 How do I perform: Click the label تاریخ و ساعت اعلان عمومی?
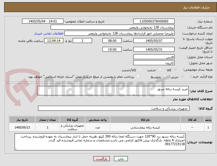point(85,21)
